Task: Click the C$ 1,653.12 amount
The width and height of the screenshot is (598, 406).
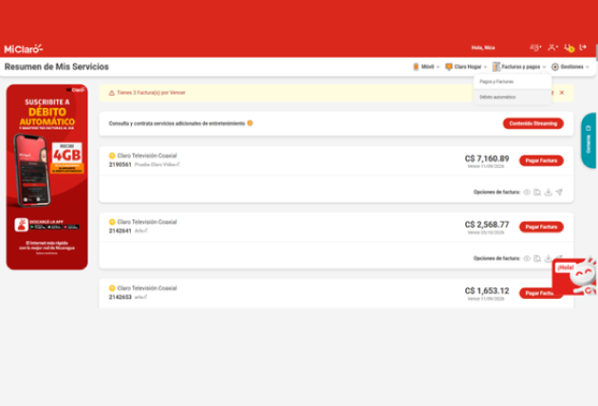Action: pyautogui.click(x=487, y=291)
